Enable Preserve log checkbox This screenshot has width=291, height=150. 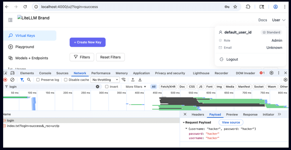point(38,80)
